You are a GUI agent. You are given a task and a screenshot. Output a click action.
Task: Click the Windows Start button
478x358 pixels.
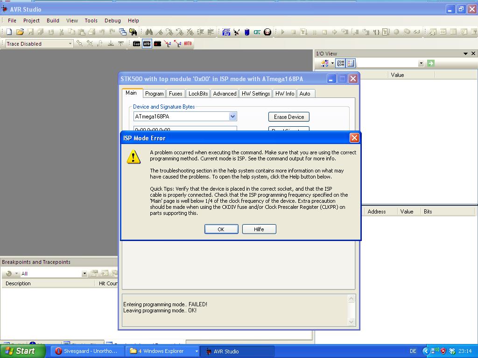(22, 351)
